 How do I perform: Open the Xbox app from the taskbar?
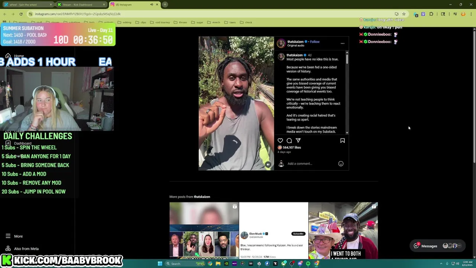[x=284, y=264]
